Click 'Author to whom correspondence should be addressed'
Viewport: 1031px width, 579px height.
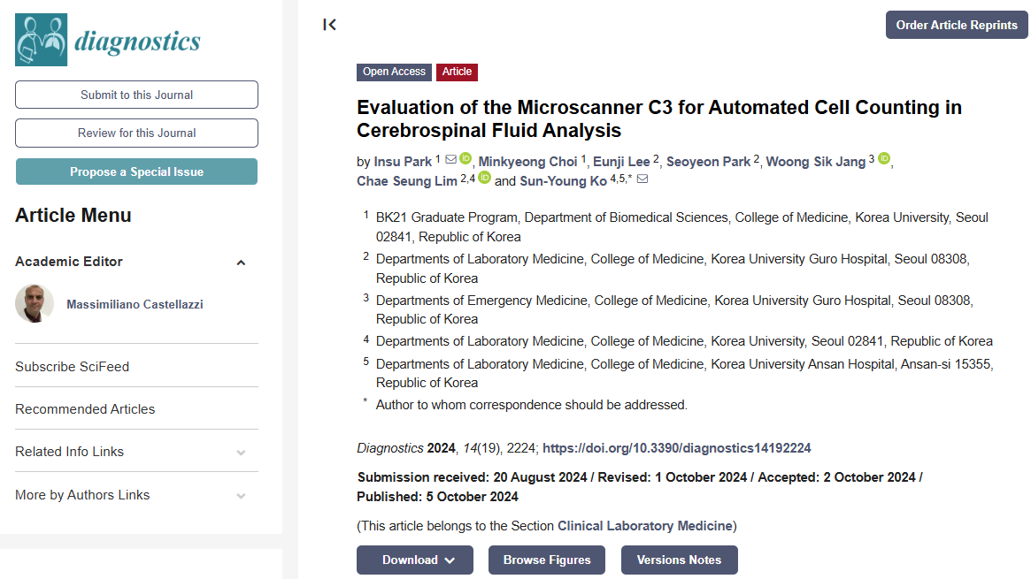point(531,405)
